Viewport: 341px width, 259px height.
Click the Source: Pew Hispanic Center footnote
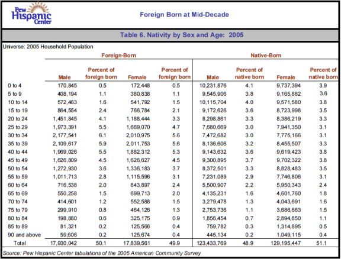(x=102, y=253)
